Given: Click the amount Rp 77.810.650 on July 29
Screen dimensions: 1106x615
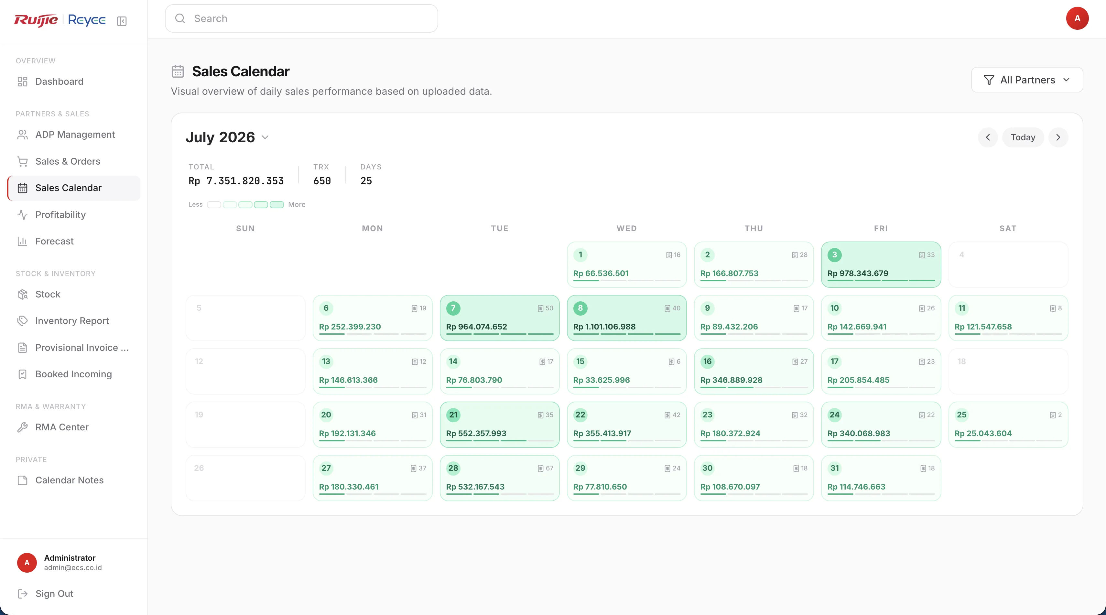Looking at the screenshot, I should pos(600,487).
